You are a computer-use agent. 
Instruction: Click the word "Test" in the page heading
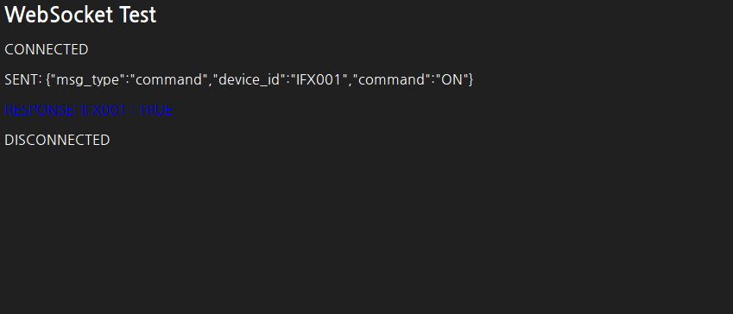point(137,15)
